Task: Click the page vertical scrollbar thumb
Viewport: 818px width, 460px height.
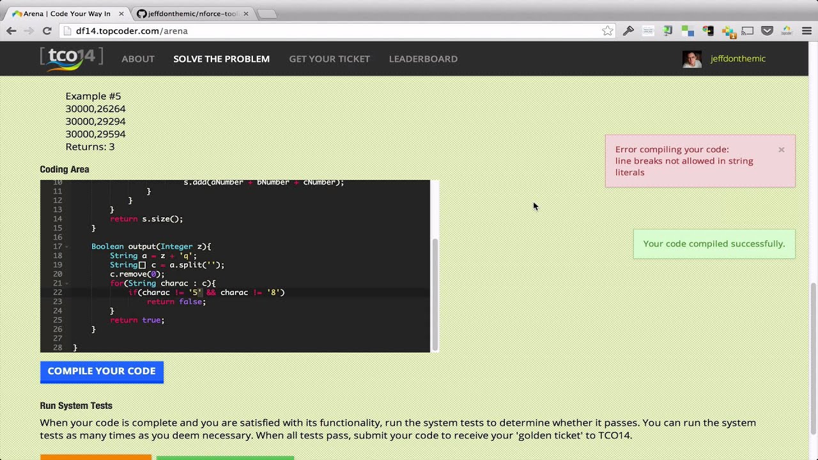Action: click(x=813, y=358)
